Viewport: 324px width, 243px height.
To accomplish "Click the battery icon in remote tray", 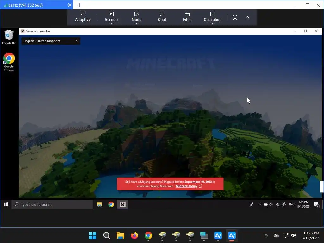I will click(x=265, y=204).
